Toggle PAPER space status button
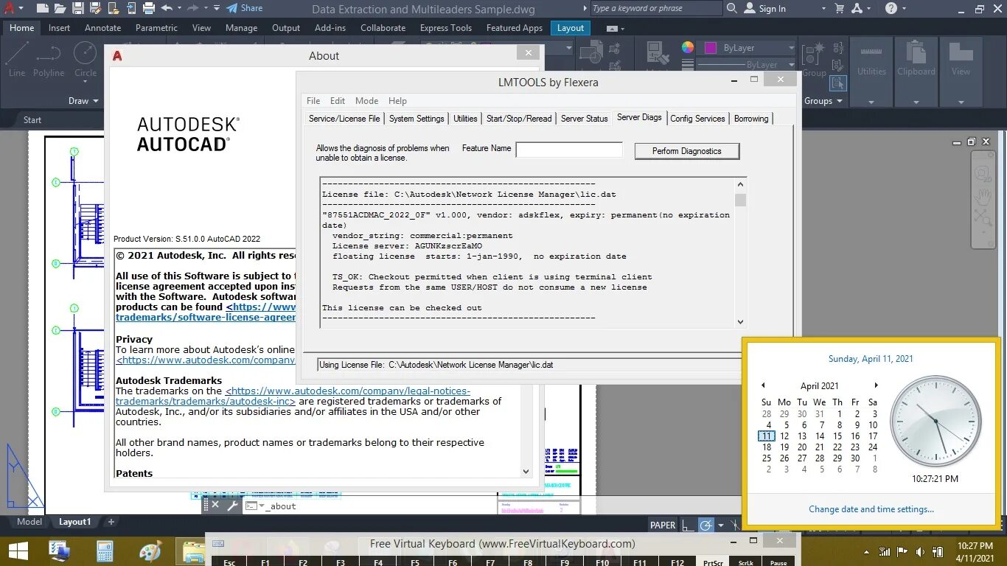Image resolution: width=1007 pixels, height=566 pixels. tap(662, 525)
